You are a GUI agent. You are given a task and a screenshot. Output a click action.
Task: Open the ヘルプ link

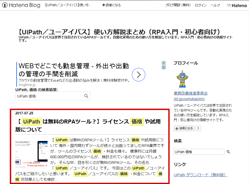[x=215, y=5]
